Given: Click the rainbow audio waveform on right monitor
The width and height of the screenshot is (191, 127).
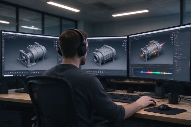Looking at the screenshot, I should [x=153, y=73].
